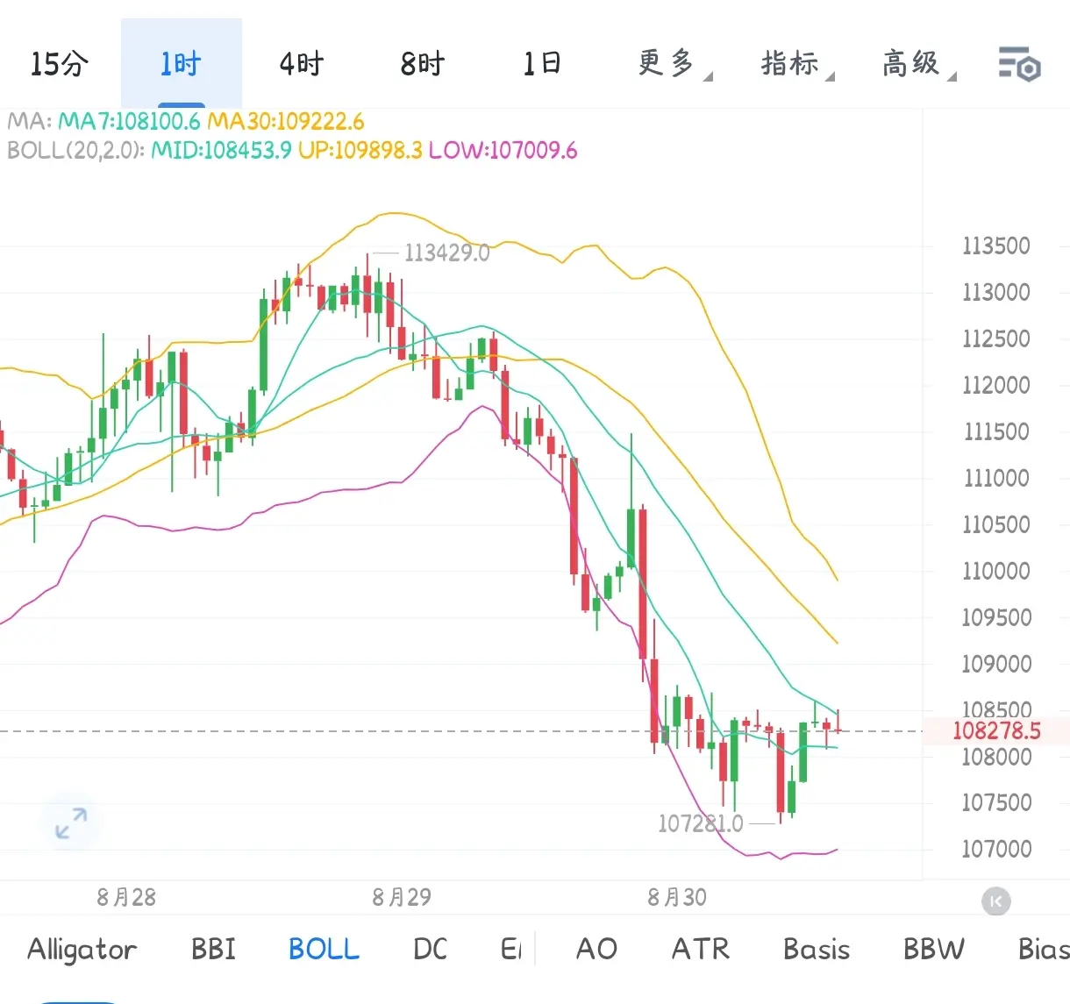The width and height of the screenshot is (1070, 1004).
Task: Open the 指标 indicators dropdown
Action: point(796,64)
